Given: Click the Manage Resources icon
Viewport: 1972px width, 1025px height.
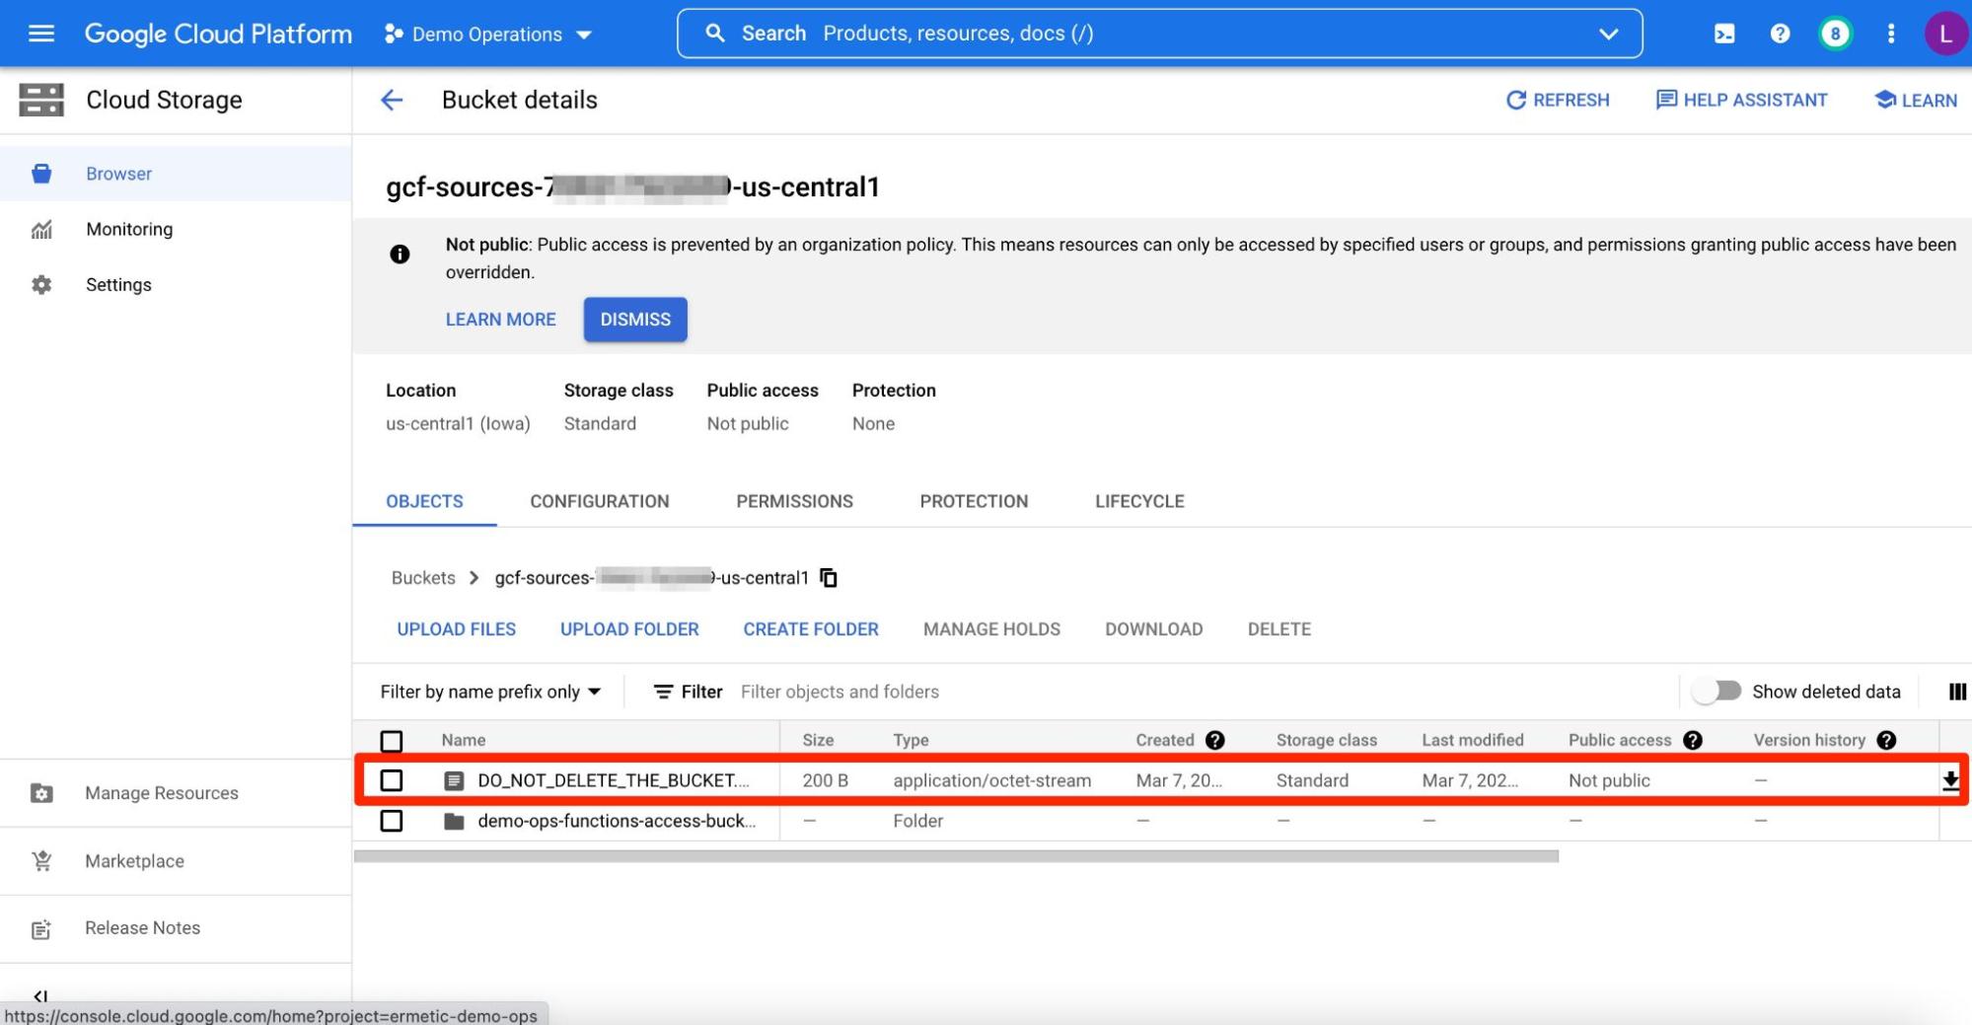Looking at the screenshot, I should (x=41, y=793).
